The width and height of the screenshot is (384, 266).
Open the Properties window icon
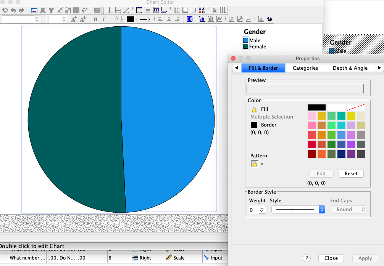[x=34, y=11]
